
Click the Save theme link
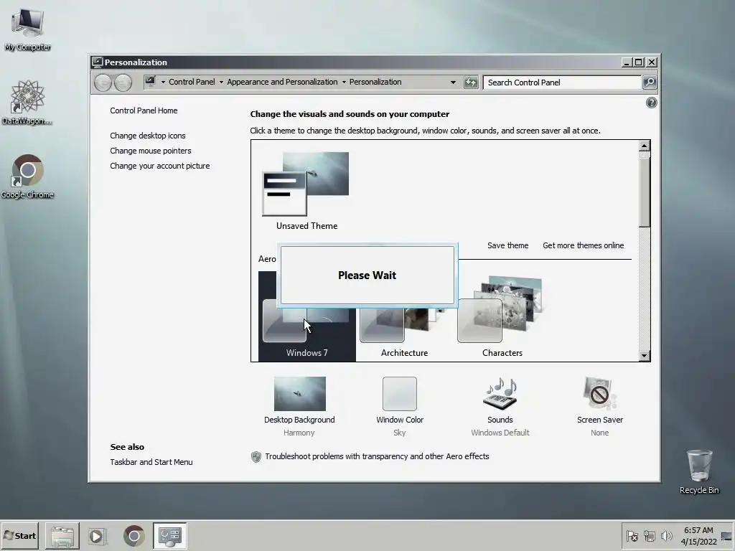click(507, 245)
